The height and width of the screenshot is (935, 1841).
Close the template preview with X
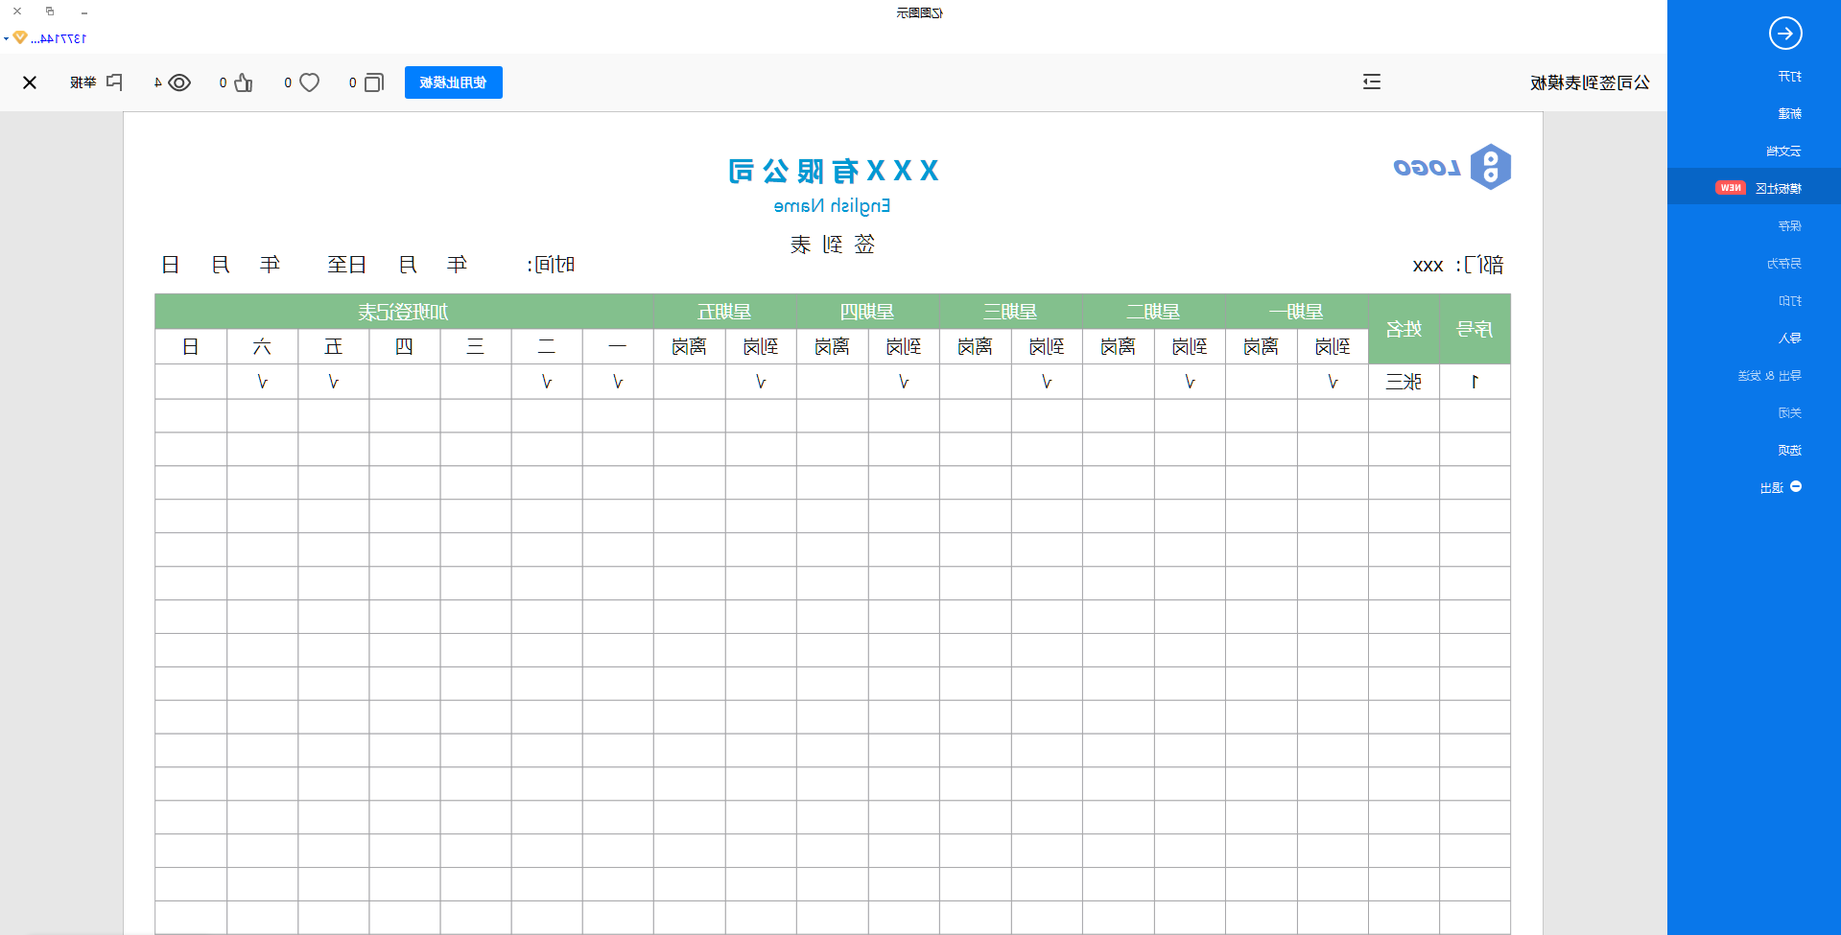click(30, 82)
